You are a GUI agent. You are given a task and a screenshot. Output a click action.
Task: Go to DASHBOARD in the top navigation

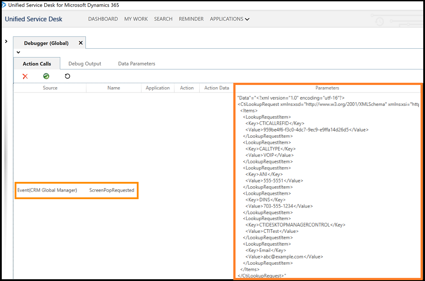[103, 19]
